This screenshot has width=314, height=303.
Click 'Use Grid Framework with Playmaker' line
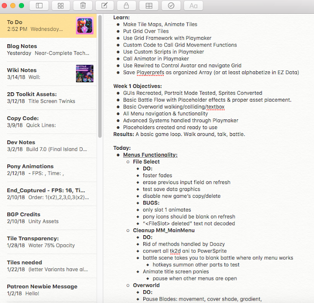[167, 38]
